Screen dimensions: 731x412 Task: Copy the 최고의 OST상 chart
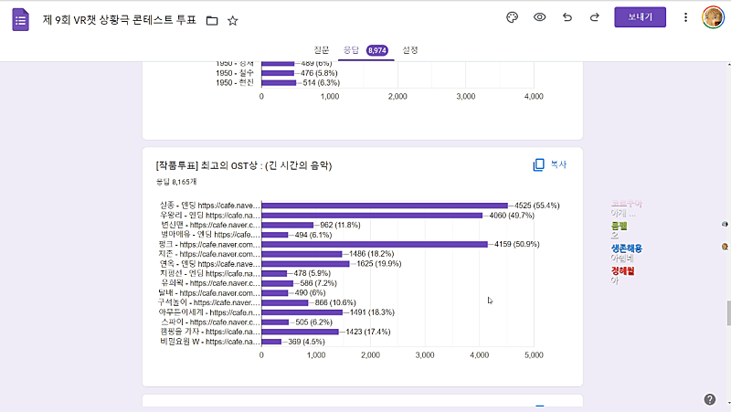click(550, 164)
